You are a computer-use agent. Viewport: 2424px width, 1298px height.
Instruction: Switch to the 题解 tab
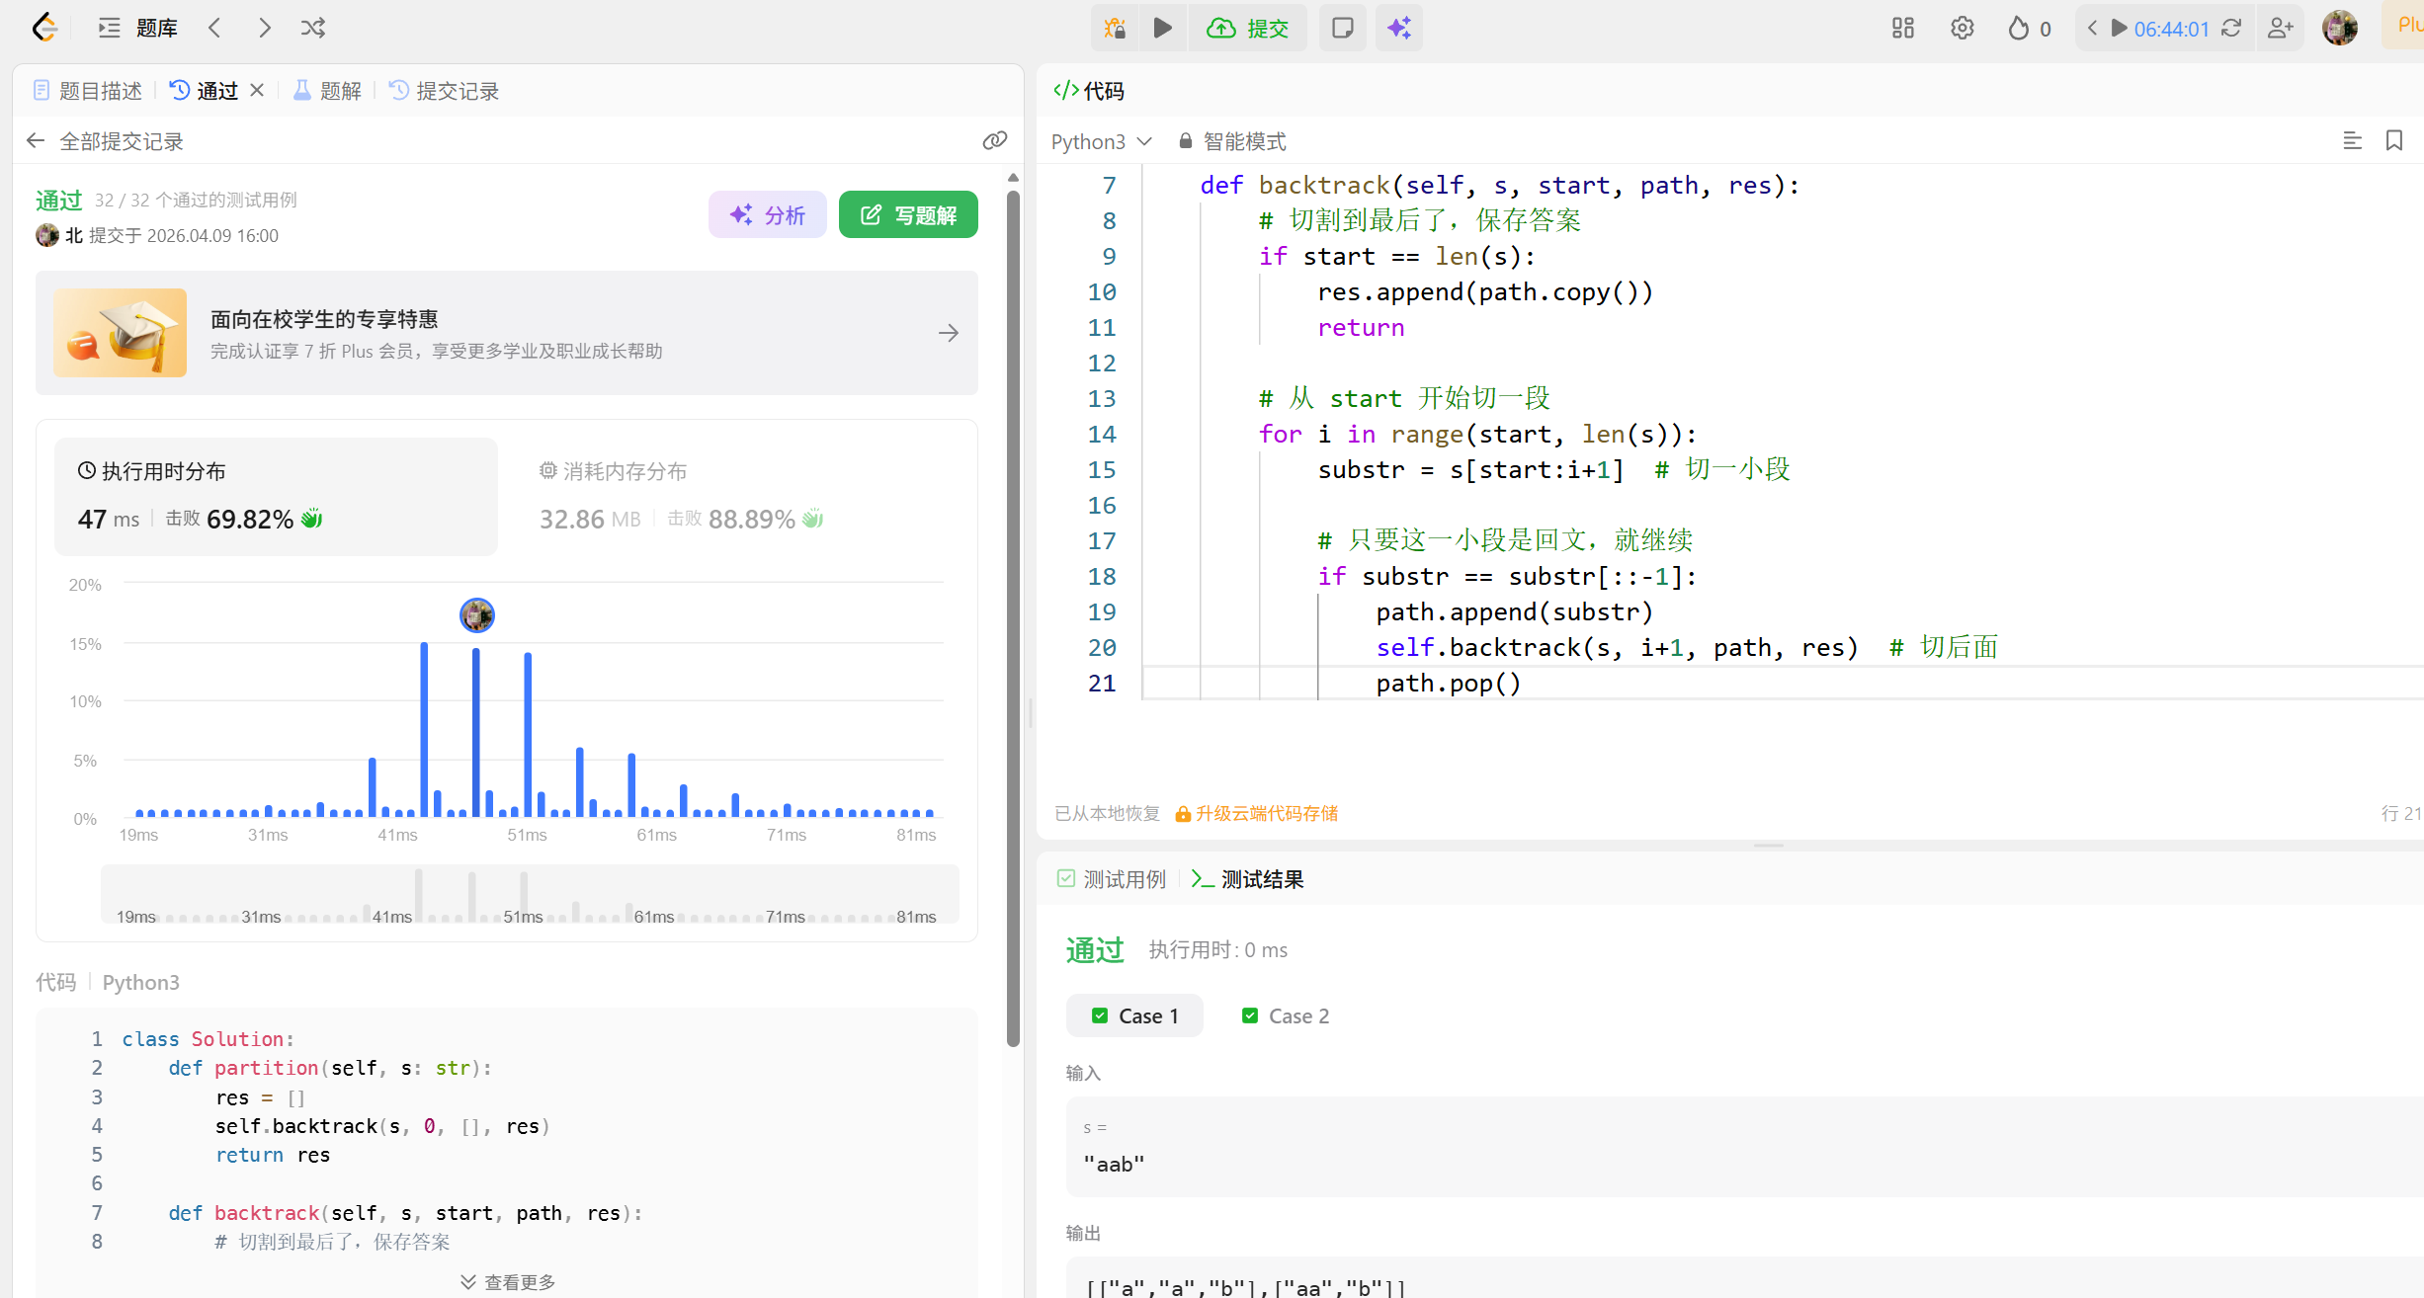coord(328,91)
